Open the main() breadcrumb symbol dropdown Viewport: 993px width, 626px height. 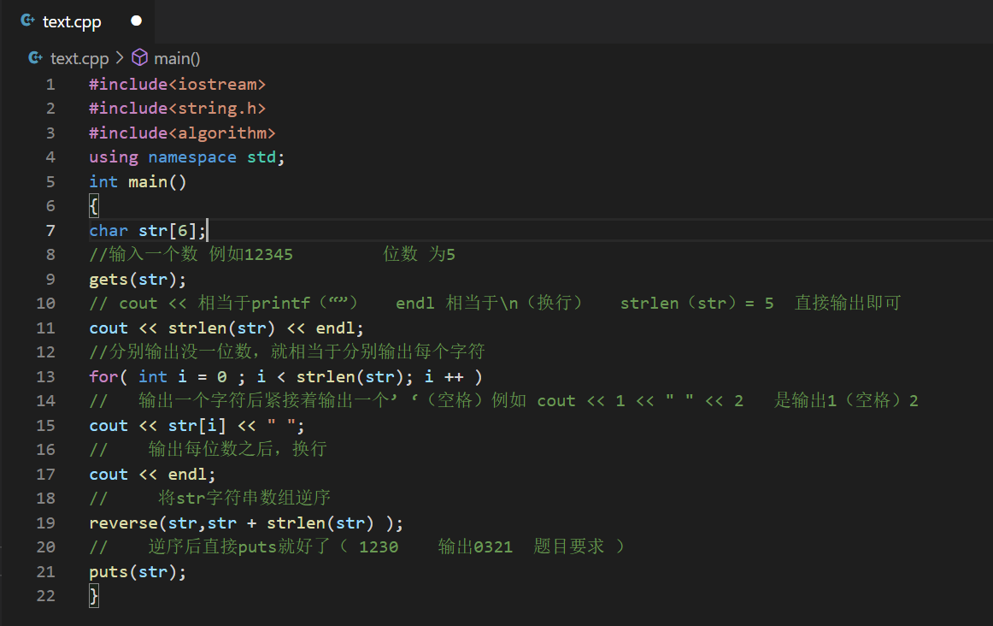177,58
